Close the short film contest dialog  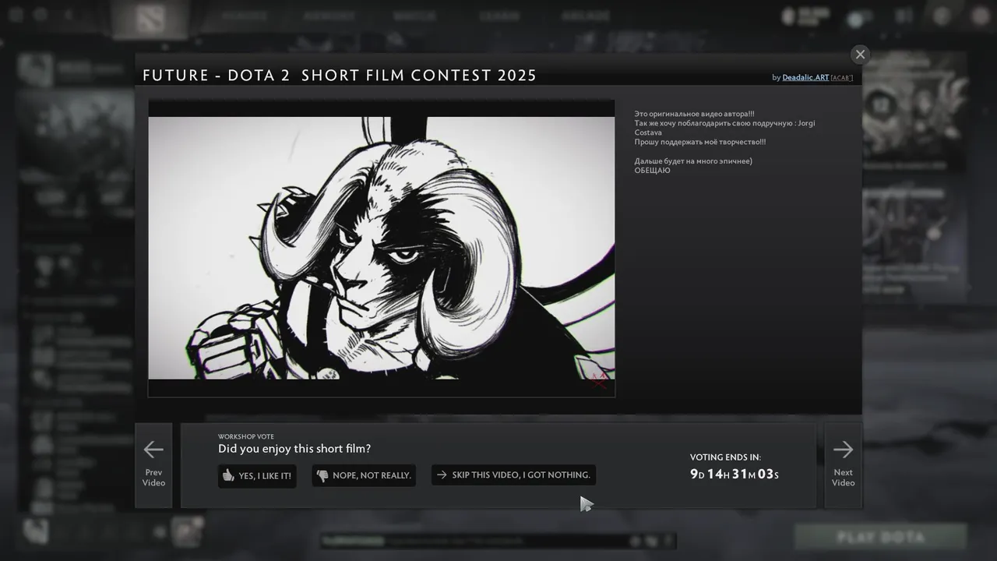click(x=860, y=55)
